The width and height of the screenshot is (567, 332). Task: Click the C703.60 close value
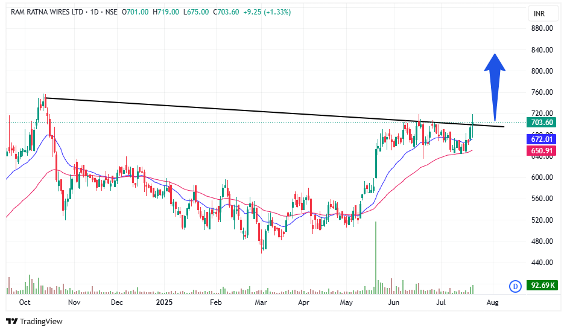click(x=226, y=12)
